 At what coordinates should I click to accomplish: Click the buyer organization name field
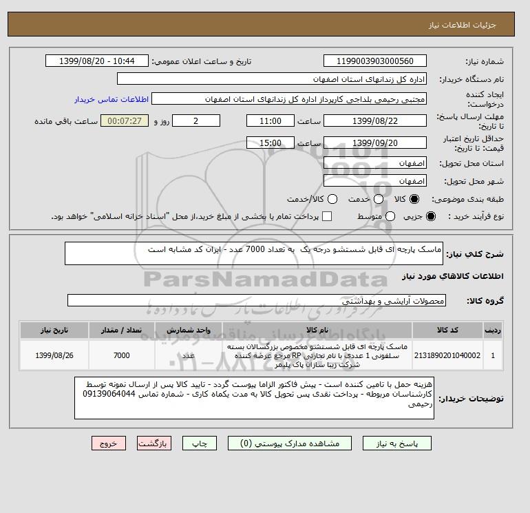click(x=272, y=78)
